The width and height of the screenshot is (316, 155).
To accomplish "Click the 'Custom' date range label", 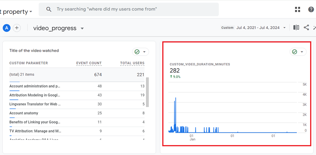I will 228,28.
